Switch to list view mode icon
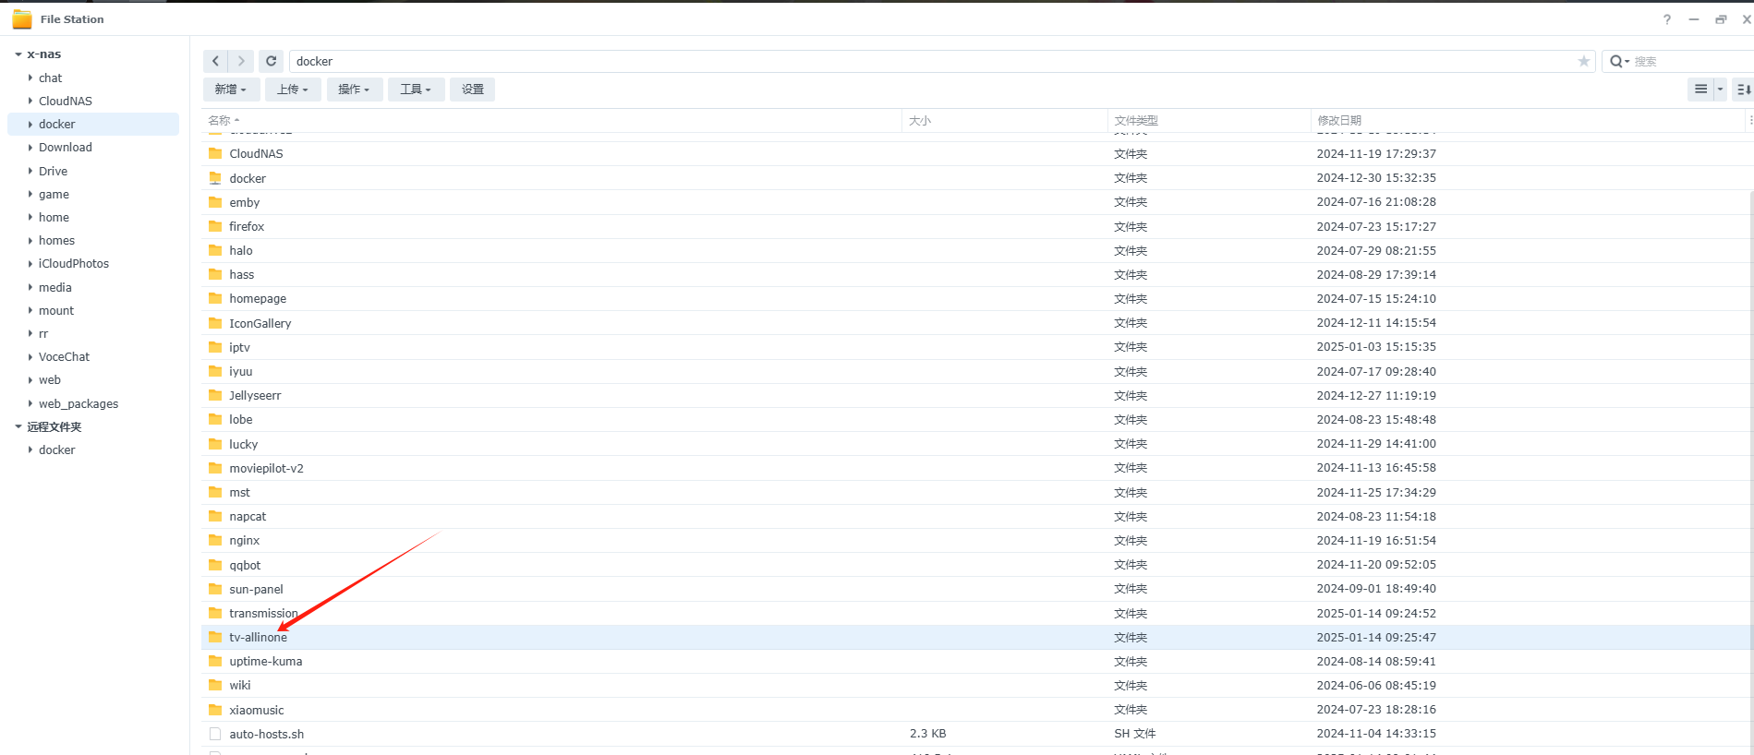Image resolution: width=1754 pixels, height=755 pixels. point(1700,90)
